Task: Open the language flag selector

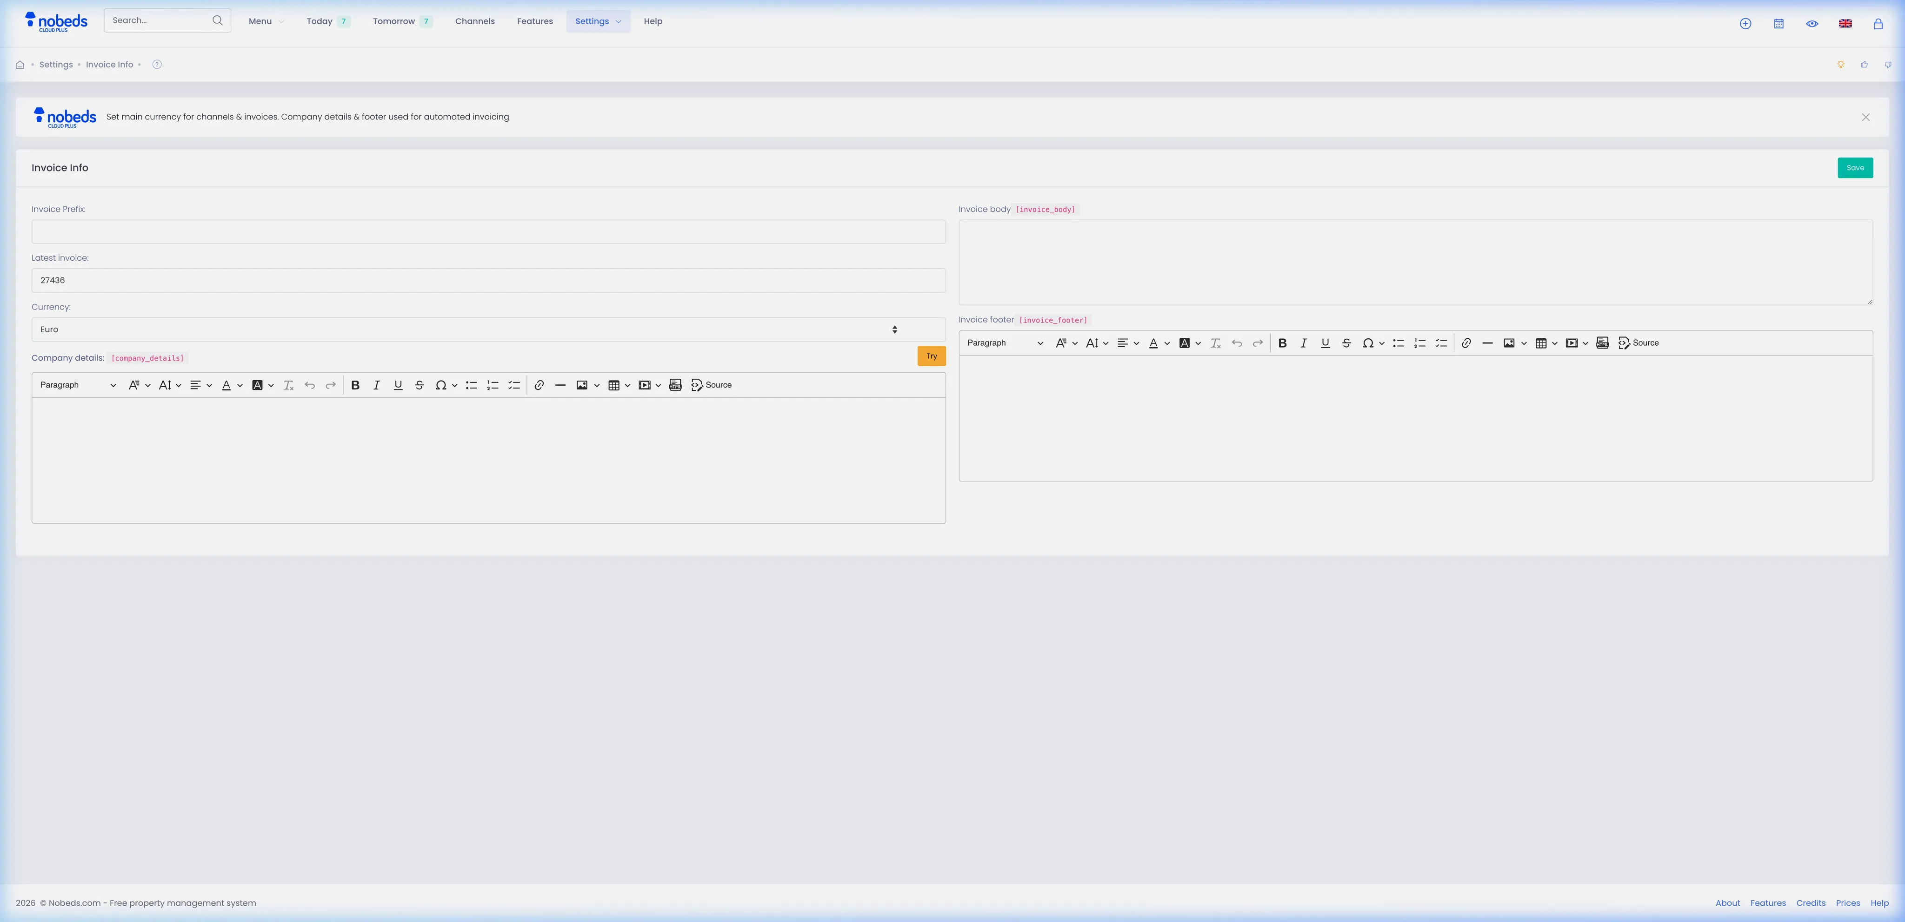Action: click(1845, 24)
